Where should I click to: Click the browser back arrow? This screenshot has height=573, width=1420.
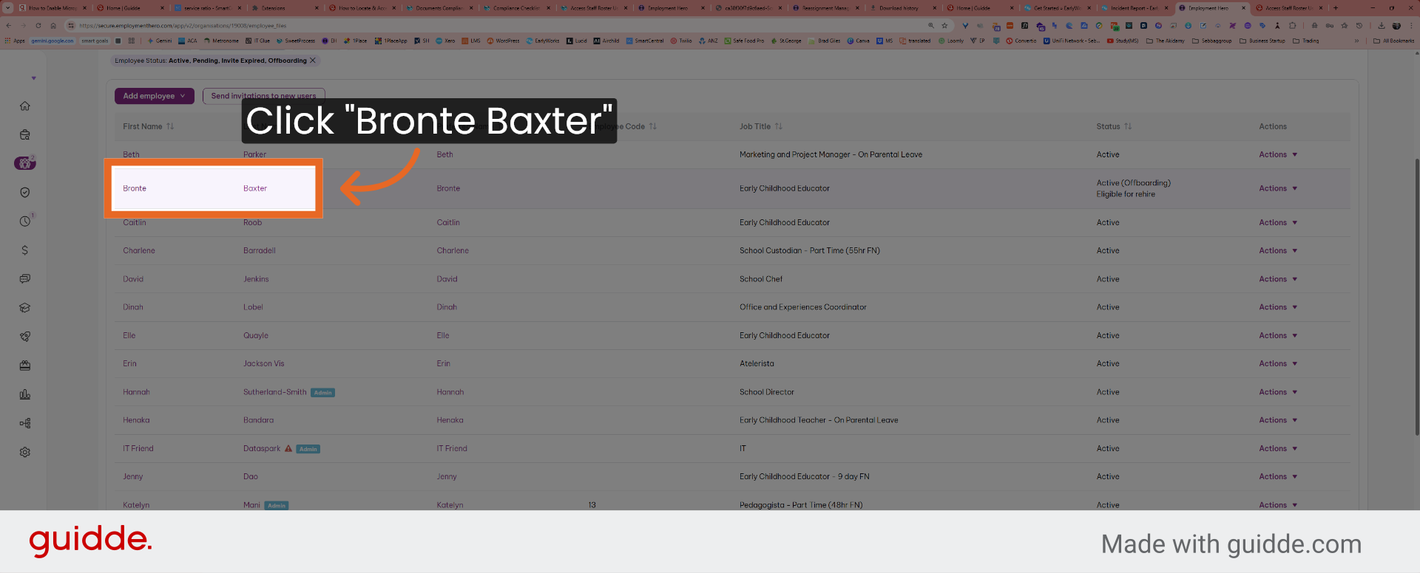tap(9, 25)
